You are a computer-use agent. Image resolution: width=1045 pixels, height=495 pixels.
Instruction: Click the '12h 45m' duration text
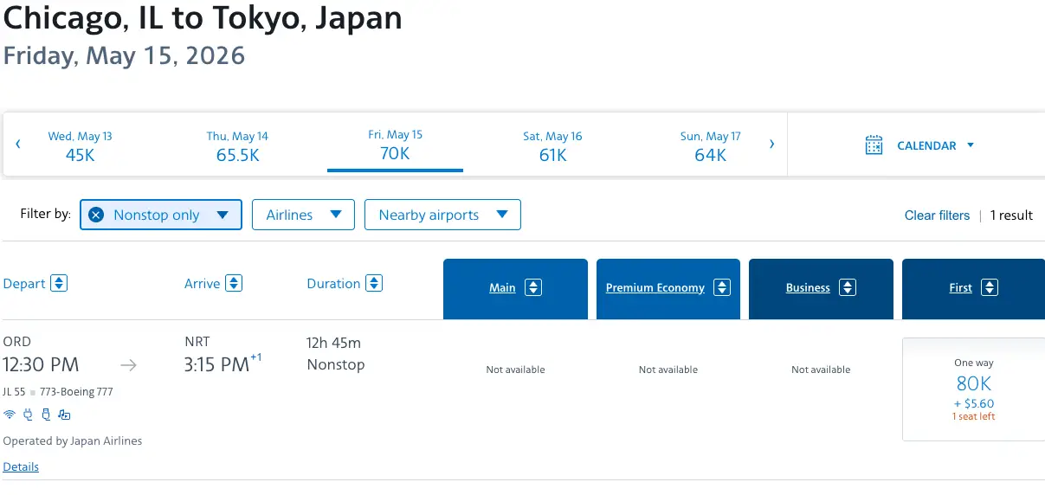[334, 343]
